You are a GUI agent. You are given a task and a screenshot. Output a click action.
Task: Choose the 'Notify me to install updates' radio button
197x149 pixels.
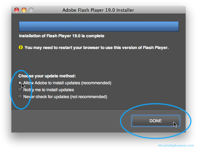pos(20,90)
